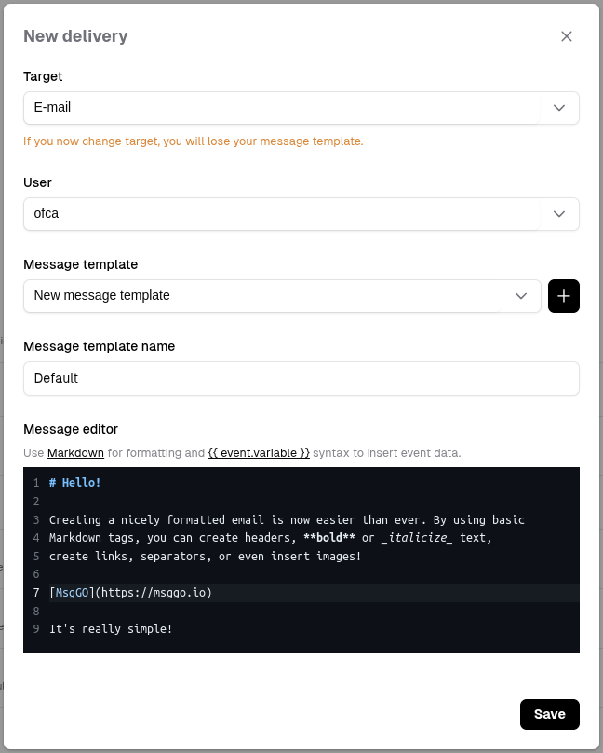Image resolution: width=603 pixels, height=753 pixels.
Task: Click the {{ event.variable }} link
Action: 259,453
